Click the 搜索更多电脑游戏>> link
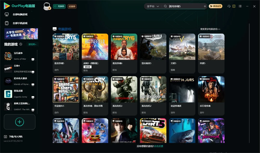260x153 pixels. tap(210, 29)
